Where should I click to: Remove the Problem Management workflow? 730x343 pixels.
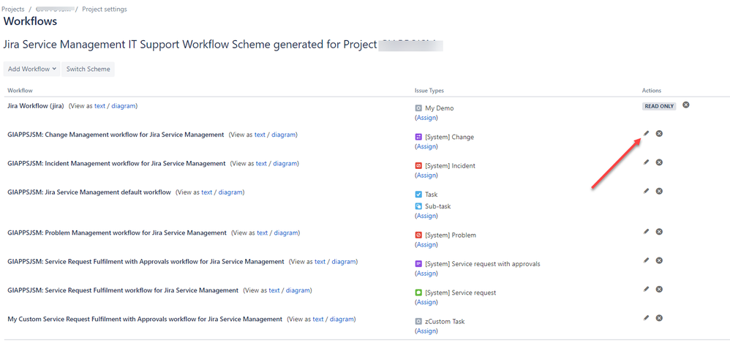click(x=659, y=232)
